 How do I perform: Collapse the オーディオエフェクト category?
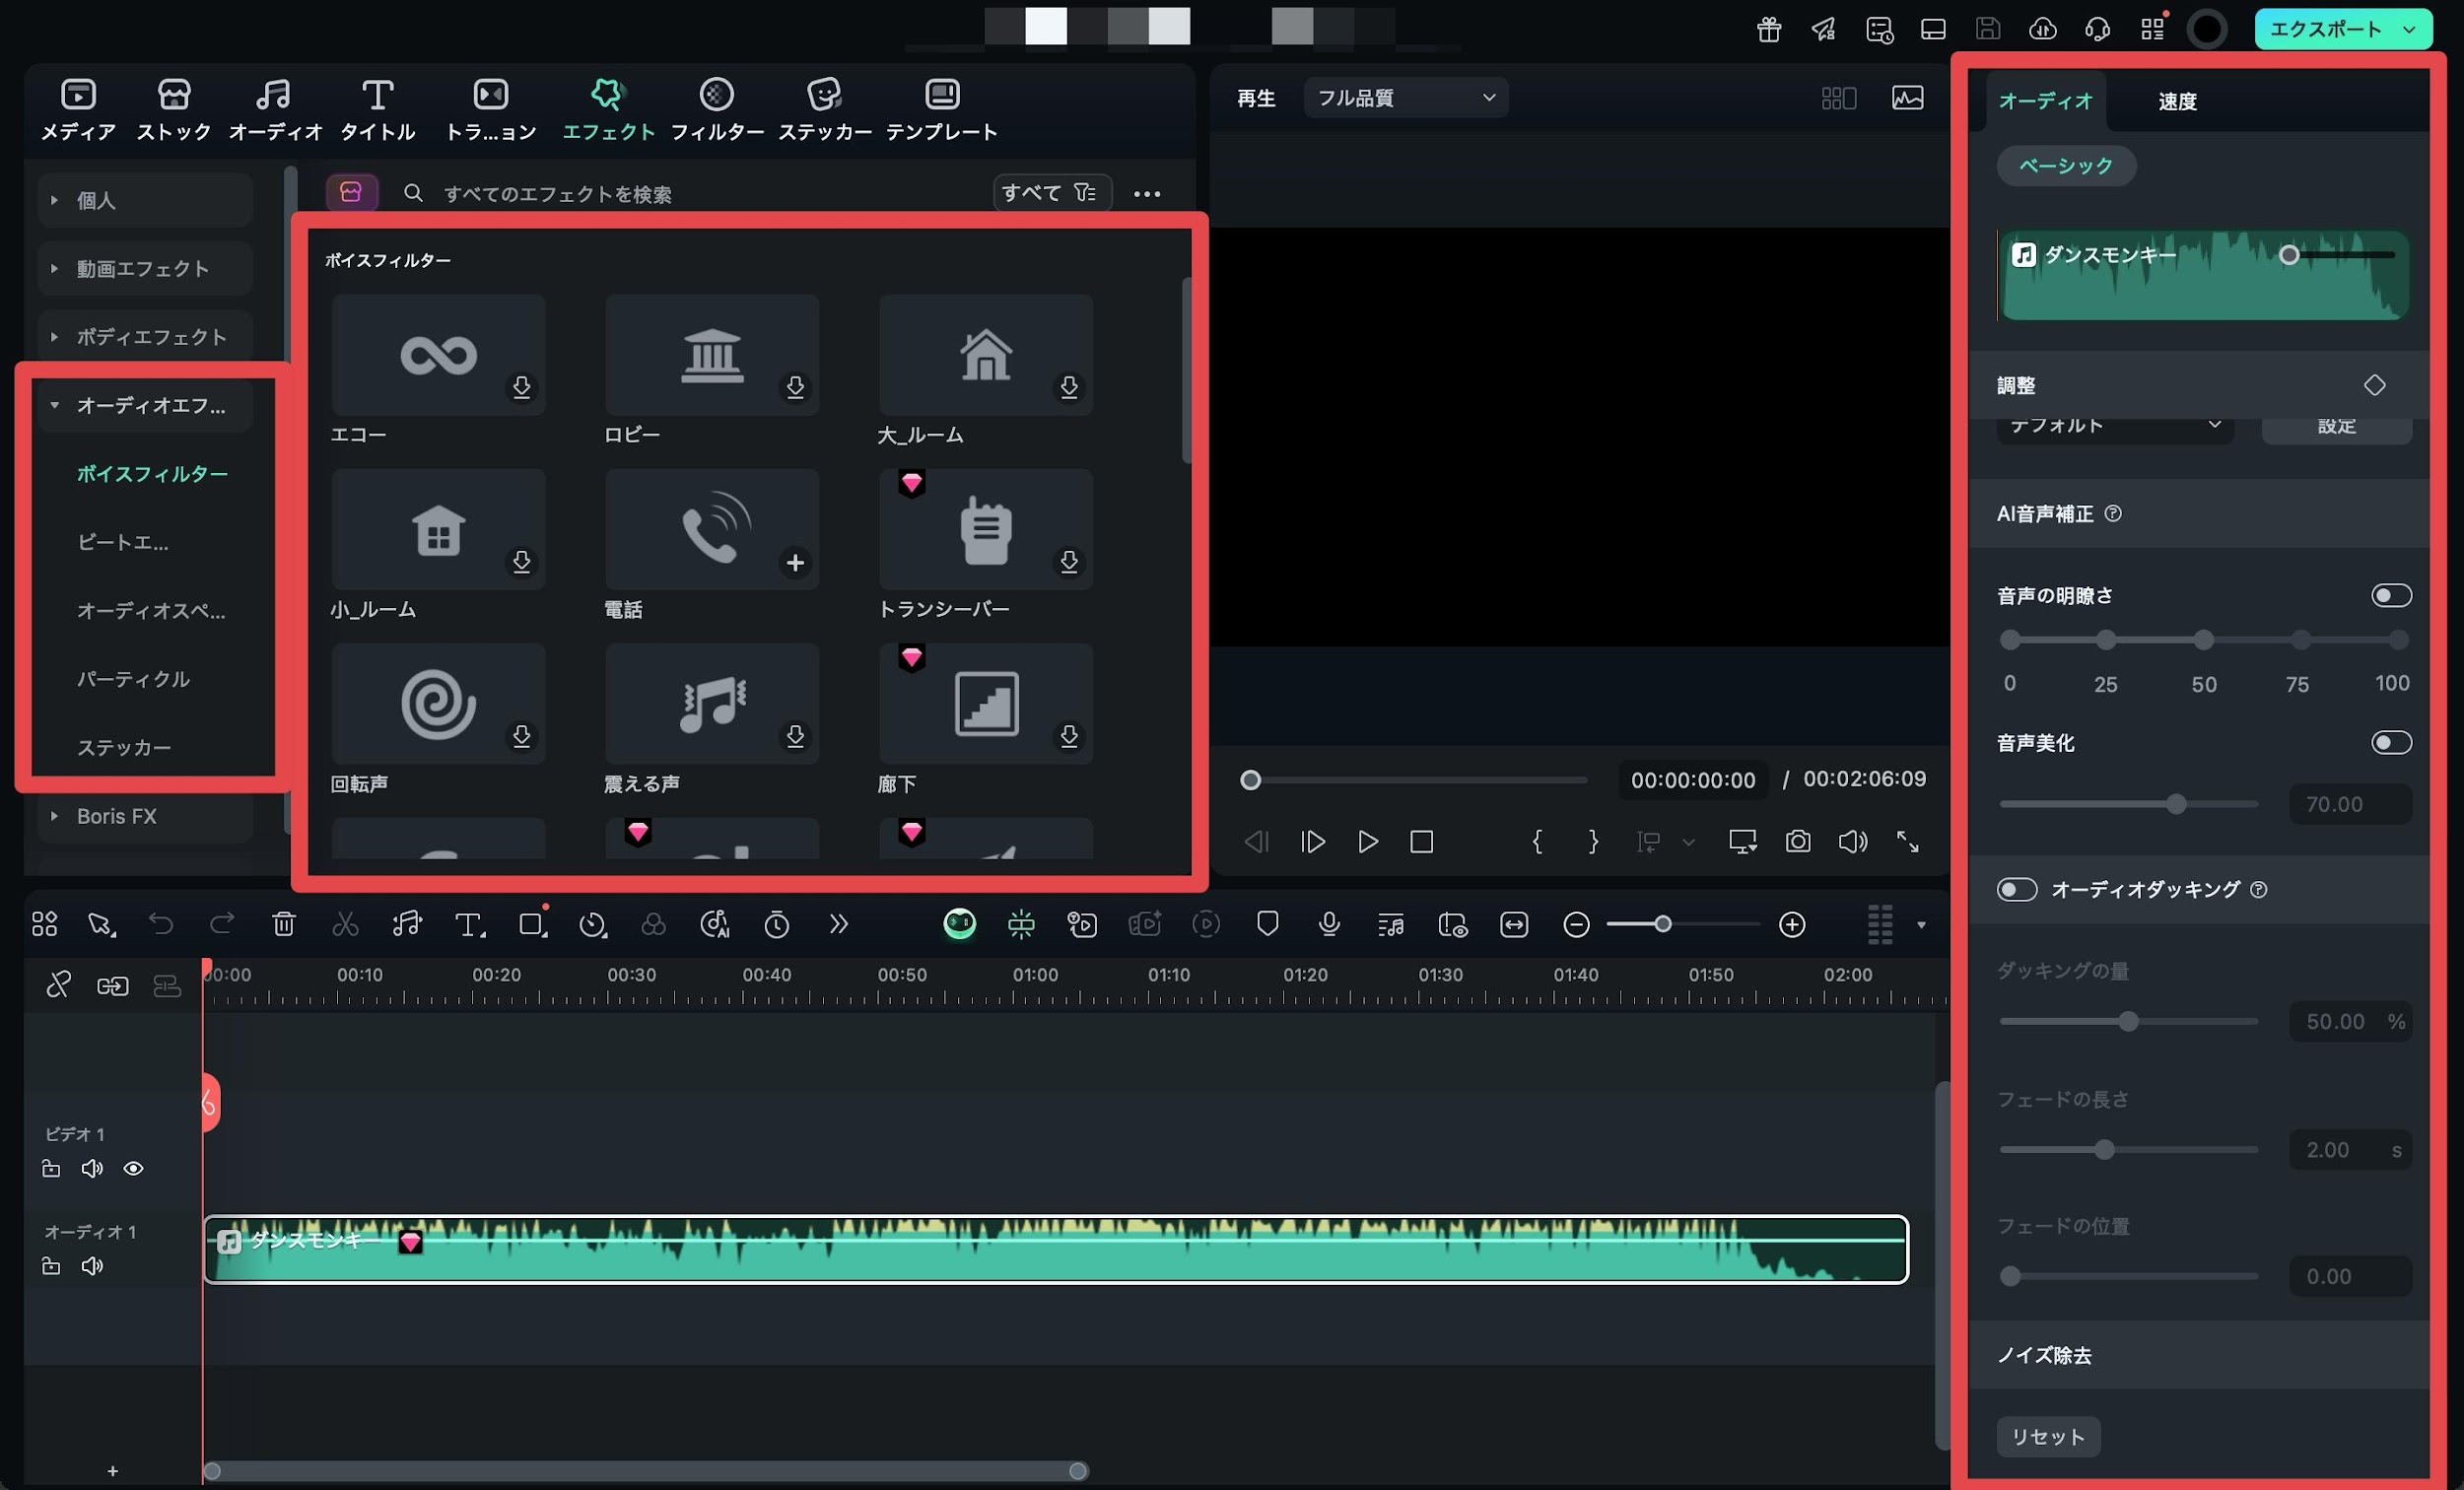click(x=145, y=405)
